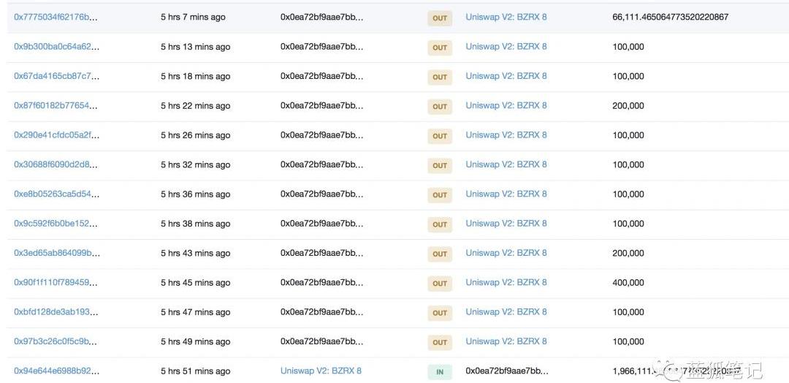Open transaction 0x3ed65ab864099b…

click(x=56, y=253)
